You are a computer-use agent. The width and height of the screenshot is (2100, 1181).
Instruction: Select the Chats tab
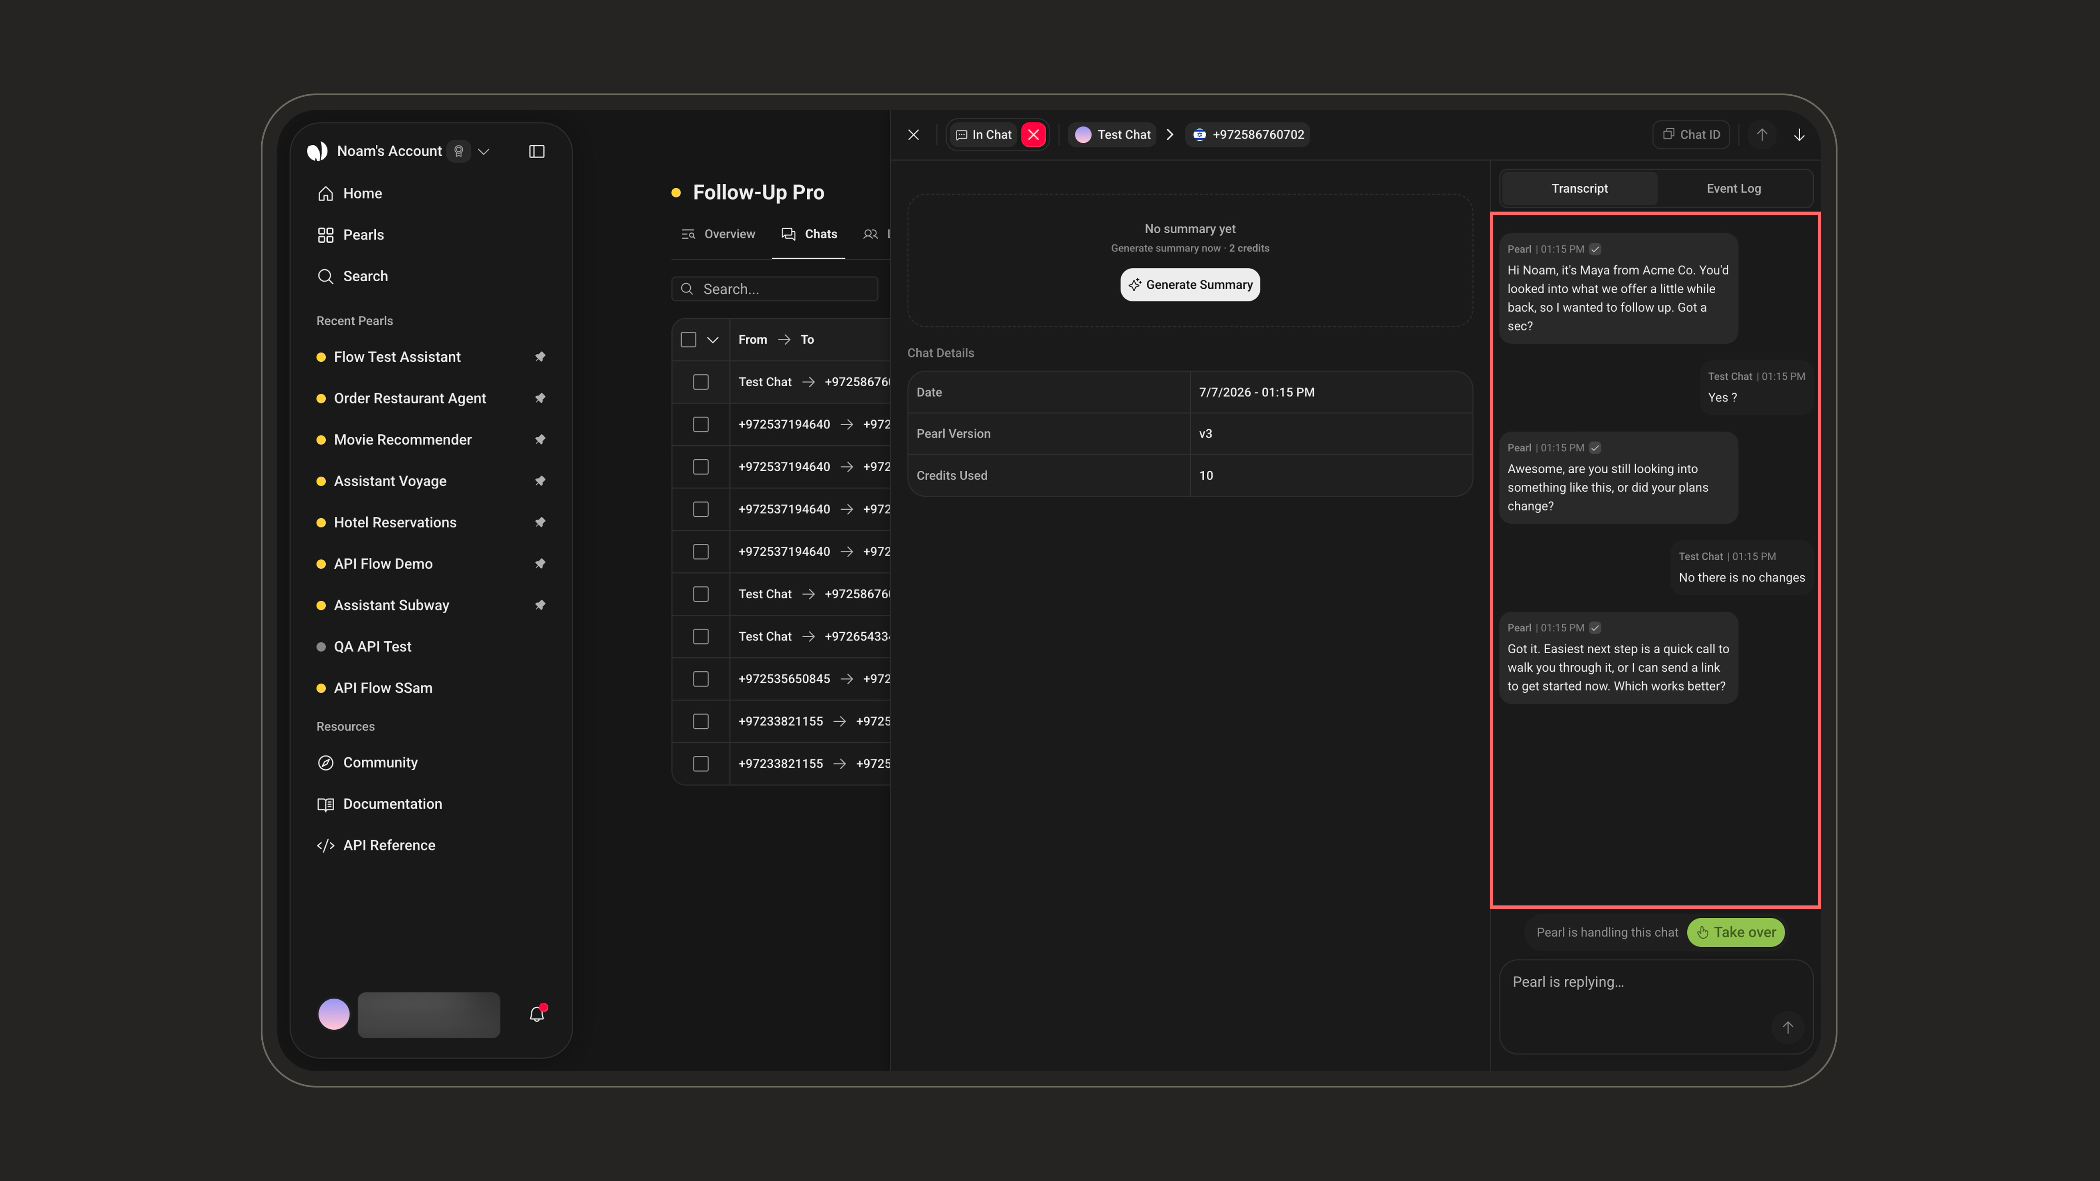(x=809, y=235)
